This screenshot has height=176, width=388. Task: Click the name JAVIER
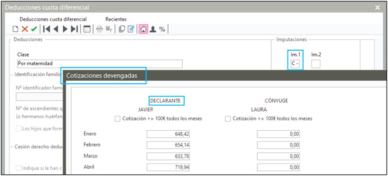coord(145,110)
